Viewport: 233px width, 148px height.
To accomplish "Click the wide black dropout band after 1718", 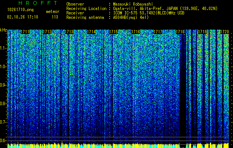I will pos(183,89).
